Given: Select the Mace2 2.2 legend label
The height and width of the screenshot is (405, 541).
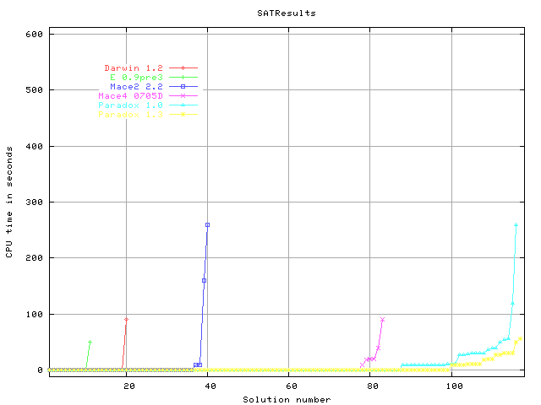Looking at the screenshot, I should (136, 87).
